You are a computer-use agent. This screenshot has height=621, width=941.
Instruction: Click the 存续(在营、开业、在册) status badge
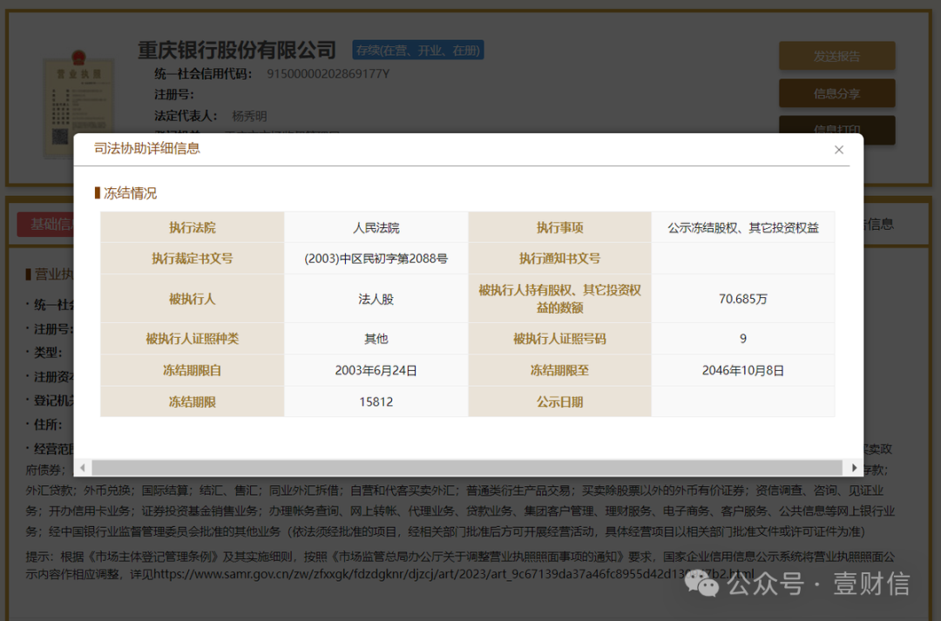coord(417,51)
